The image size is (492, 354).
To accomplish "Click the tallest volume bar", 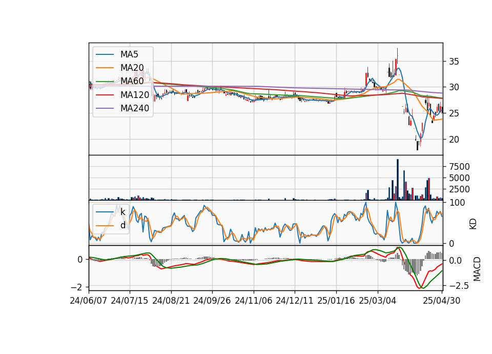I will (x=398, y=180).
